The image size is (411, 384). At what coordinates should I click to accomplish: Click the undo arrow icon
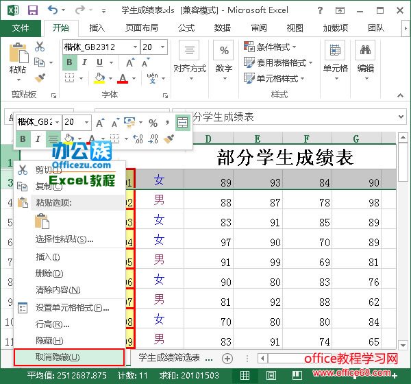tap(53, 10)
